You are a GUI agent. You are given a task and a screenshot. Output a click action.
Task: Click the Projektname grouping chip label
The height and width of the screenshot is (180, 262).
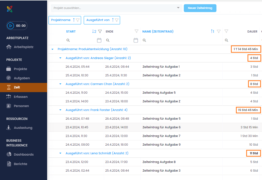[61, 20]
